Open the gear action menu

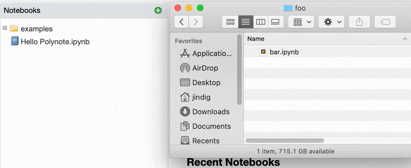click(x=331, y=22)
